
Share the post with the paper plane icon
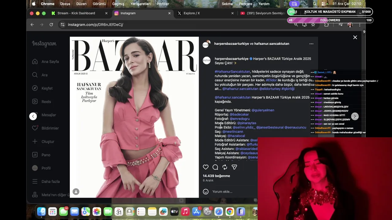point(234,167)
